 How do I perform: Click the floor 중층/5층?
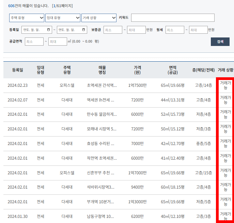(x=203, y=143)
